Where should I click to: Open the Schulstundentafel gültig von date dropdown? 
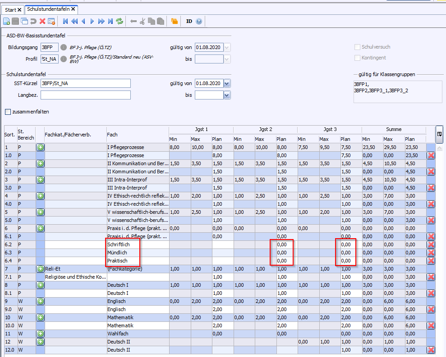[227, 83]
